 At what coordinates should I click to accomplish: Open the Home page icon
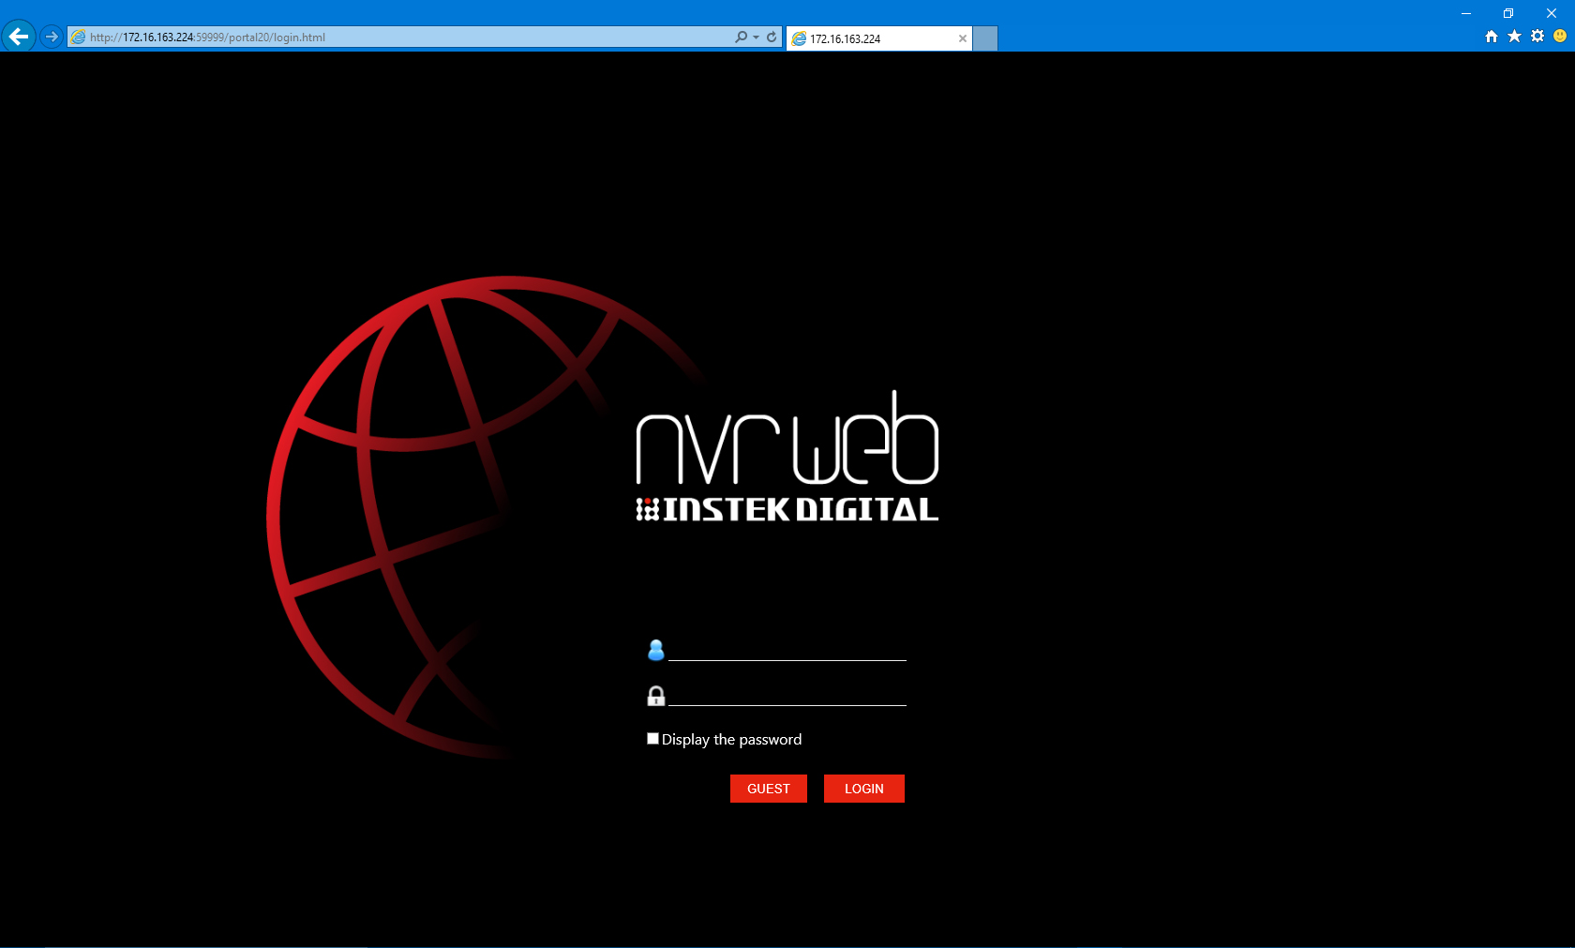point(1492,37)
